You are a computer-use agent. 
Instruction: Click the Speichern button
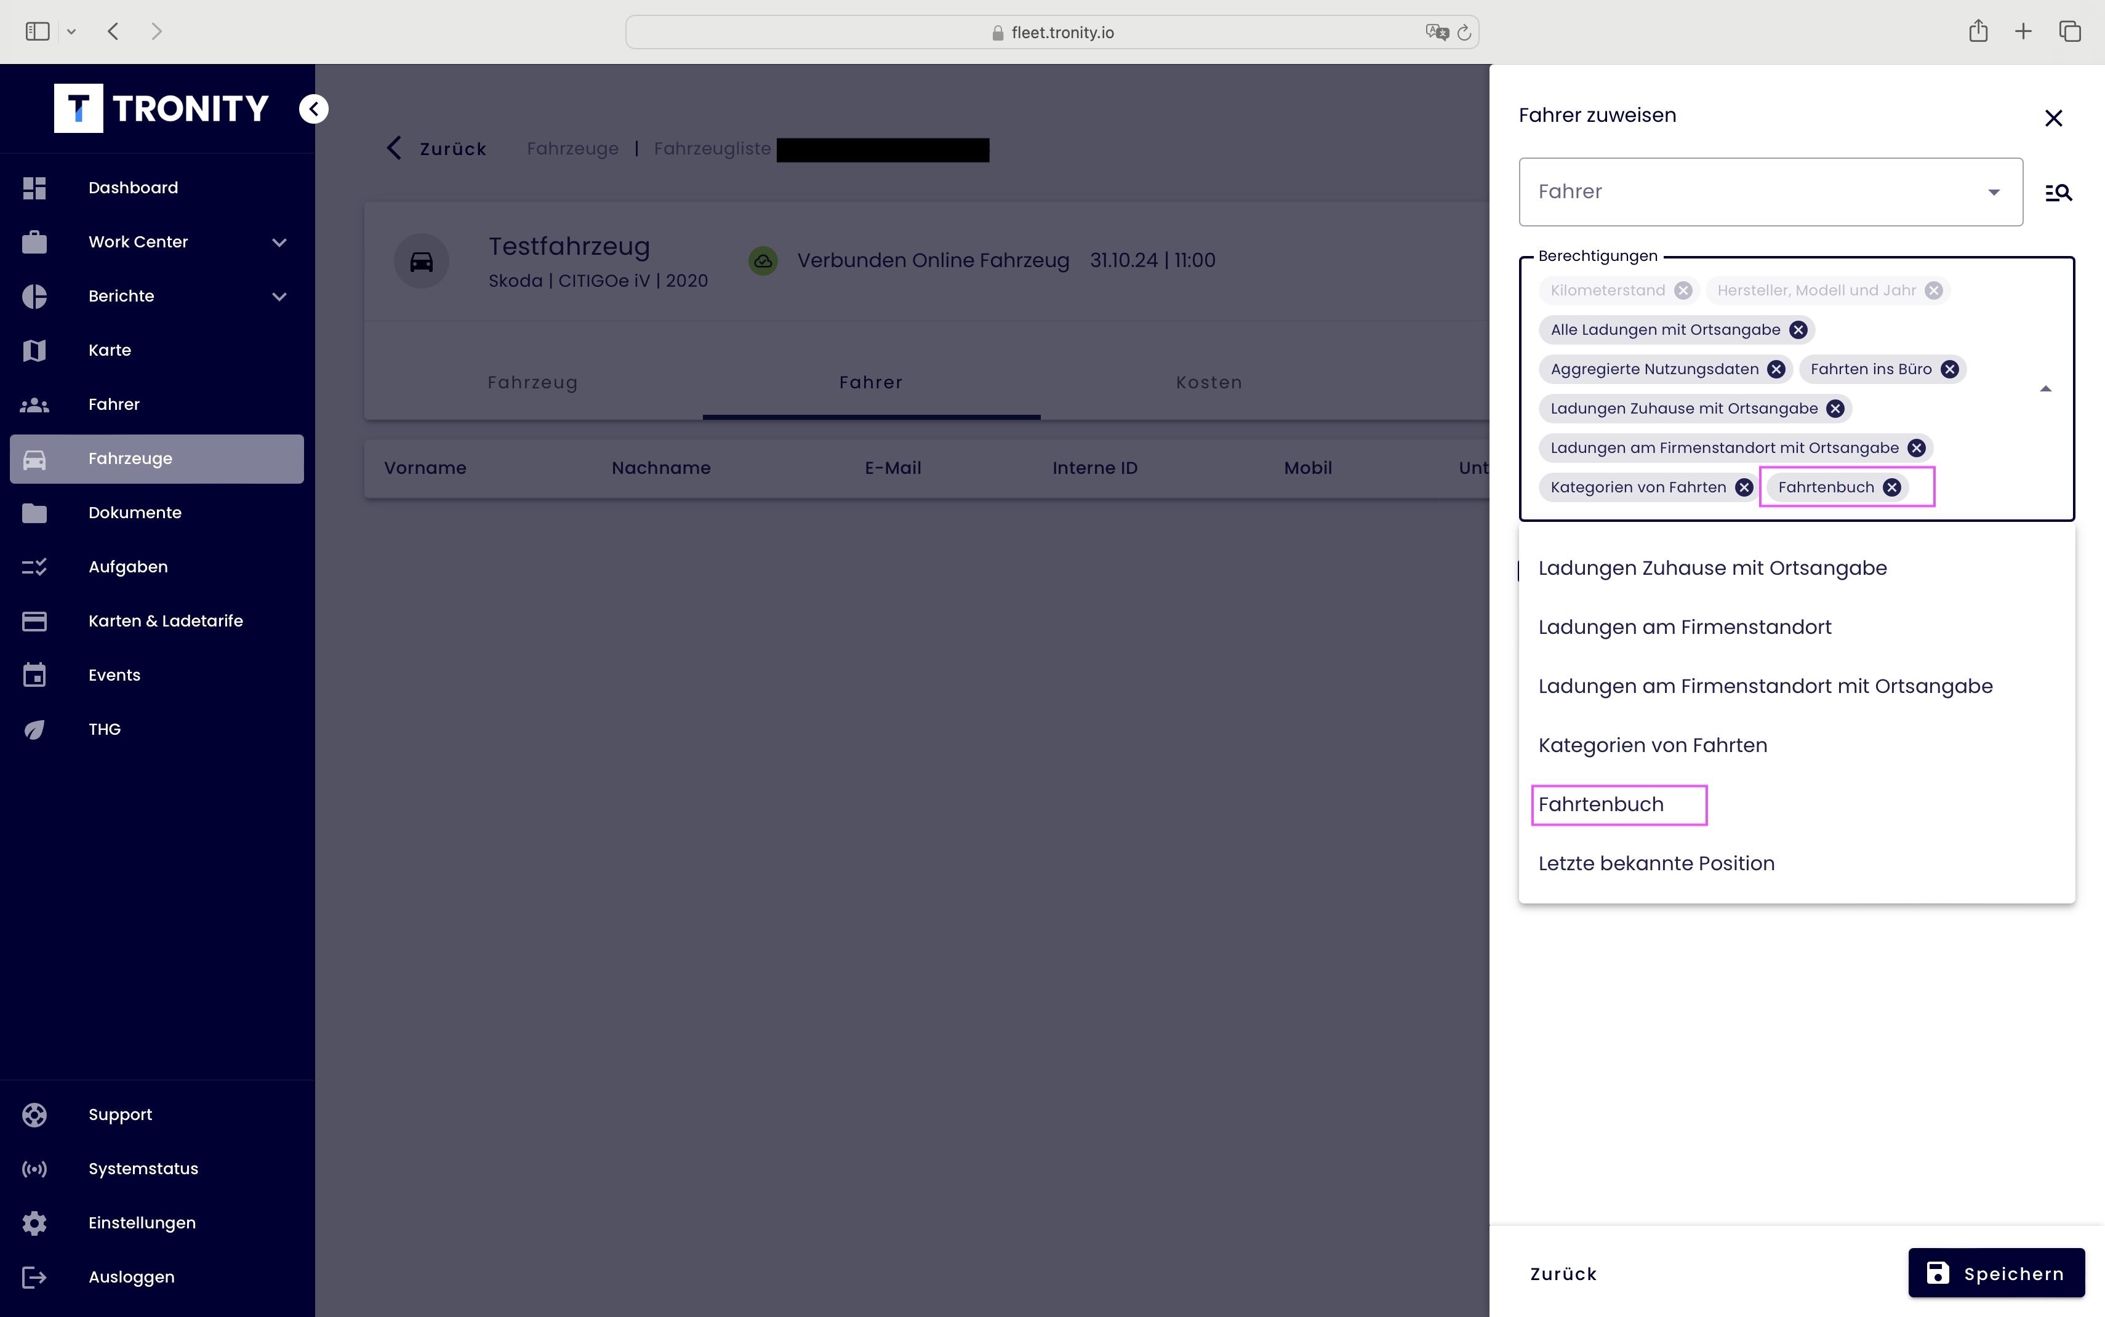click(x=1995, y=1273)
